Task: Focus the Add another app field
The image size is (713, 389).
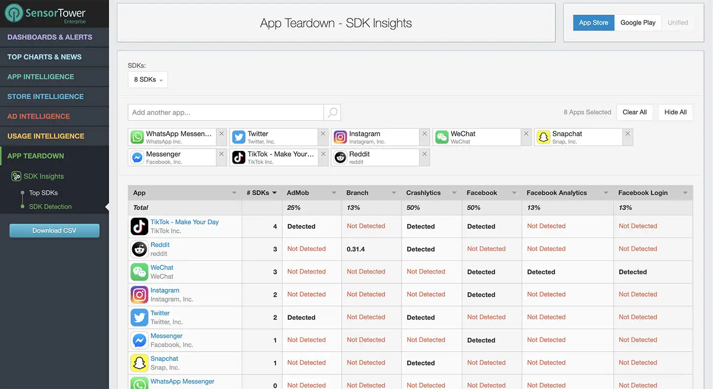Action: (x=226, y=112)
